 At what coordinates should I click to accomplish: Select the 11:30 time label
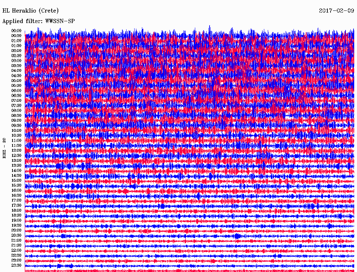16,145
